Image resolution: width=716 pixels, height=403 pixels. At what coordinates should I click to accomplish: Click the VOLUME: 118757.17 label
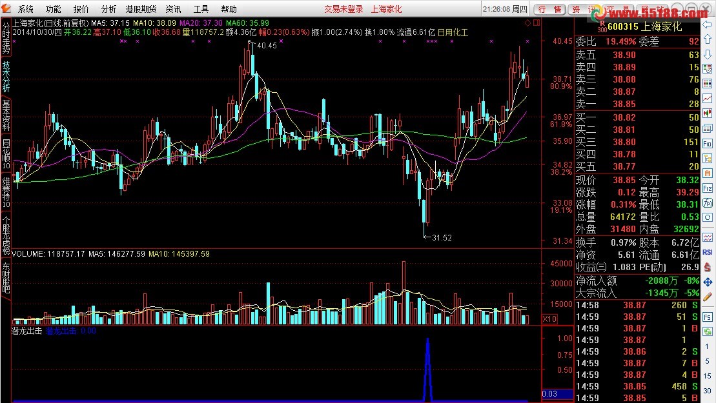[x=48, y=254]
